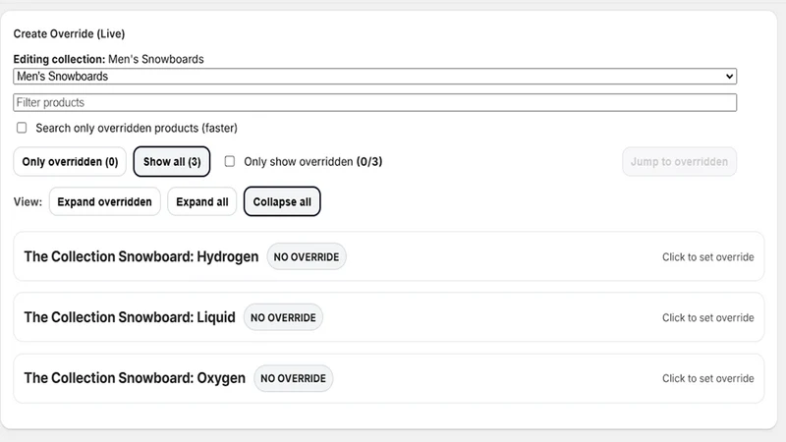Expand The Collection Snowboard: Liquid row
The image size is (786, 442).
tap(388, 317)
